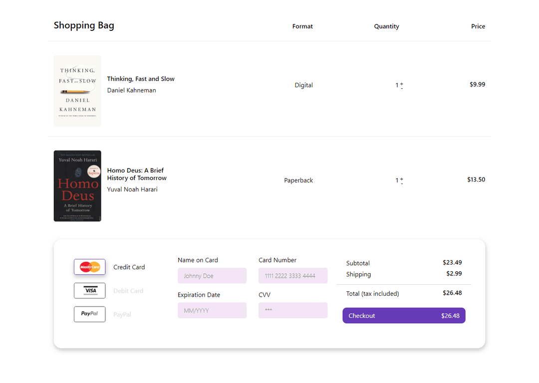Increase quantity of Thinking, Fast and Slow

402,84
